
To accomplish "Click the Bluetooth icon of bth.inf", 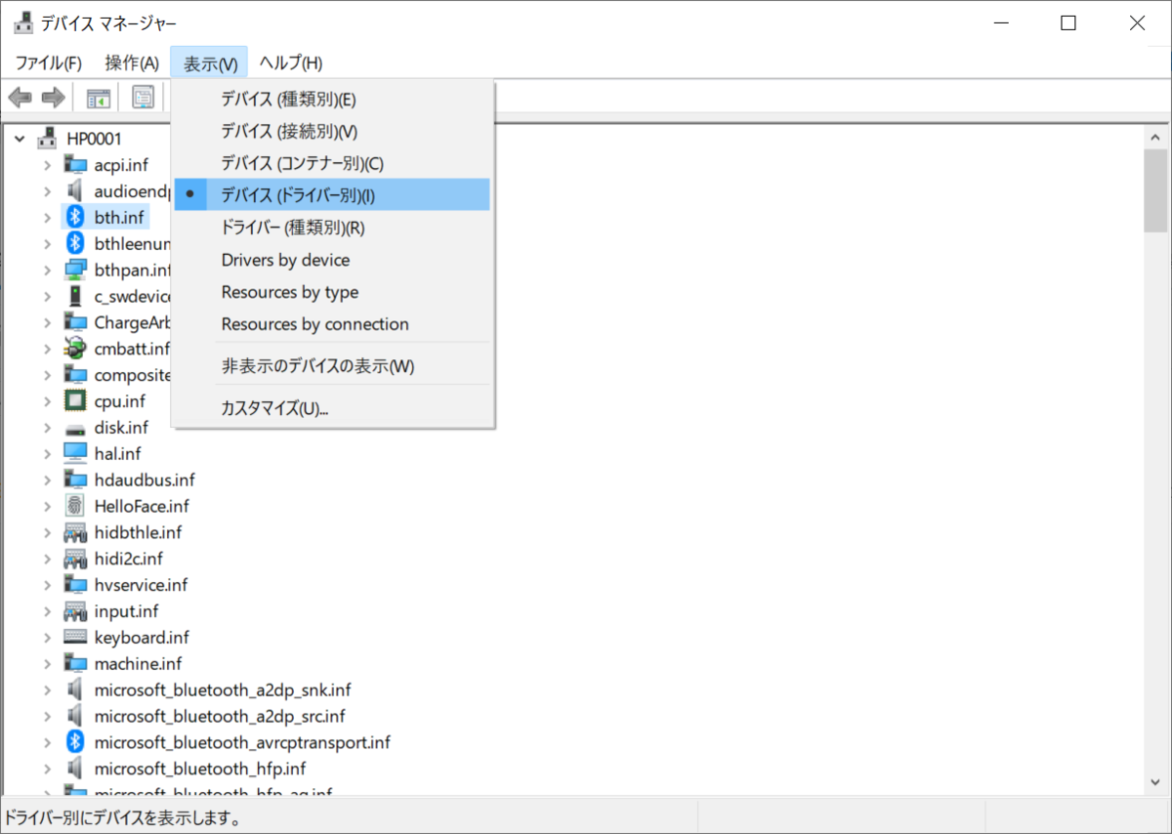I will (x=75, y=216).
